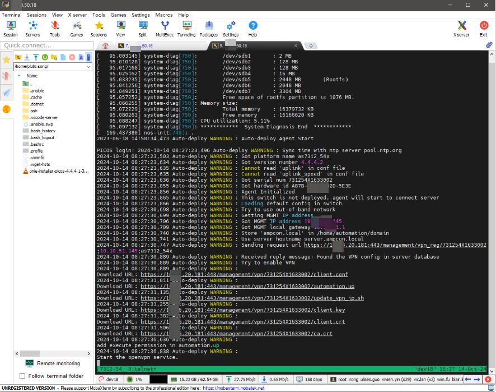Image resolution: width=496 pixels, height=392 pixels.
Task: Delete selected file with red X icon
Action: (72, 57)
